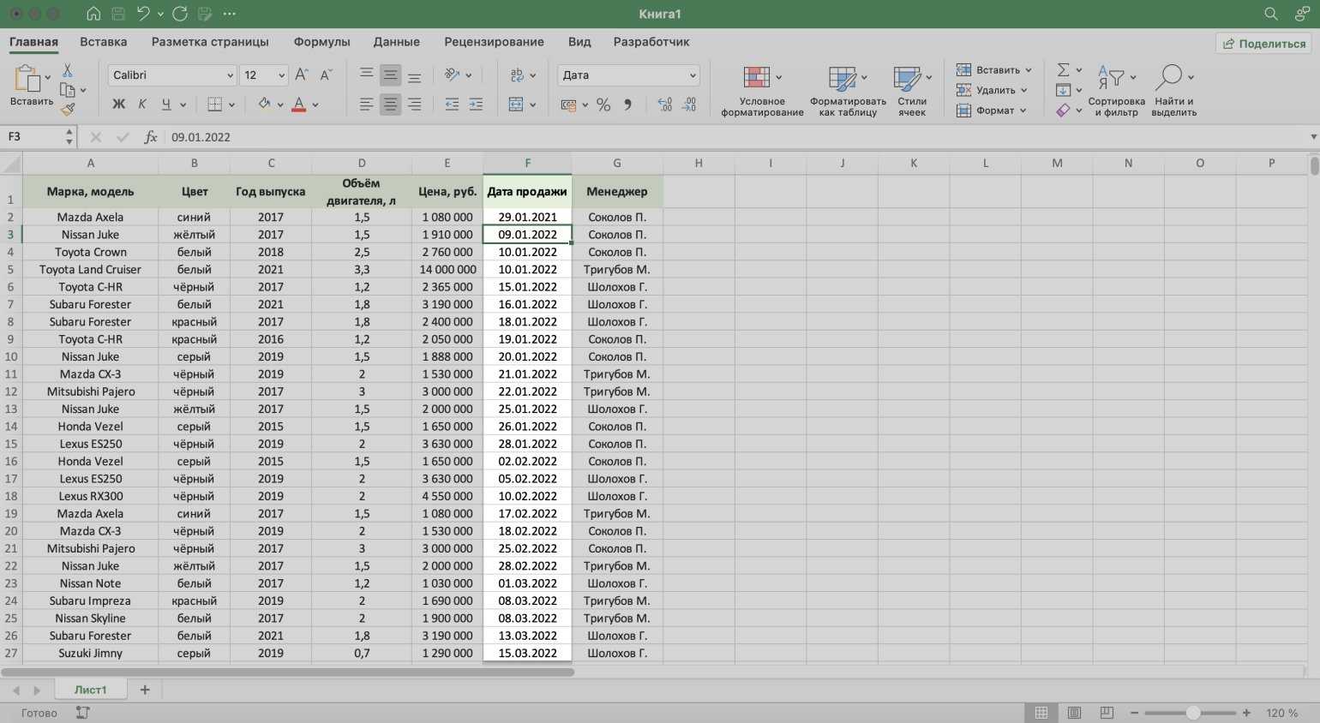
Task: Click the increase indent icon
Action: point(476,105)
